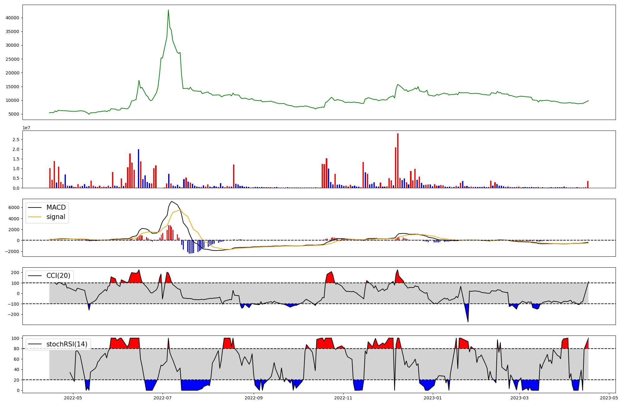Click the 5000 price axis label
The width and height of the screenshot is (624, 405).
pyautogui.click(x=14, y=114)
